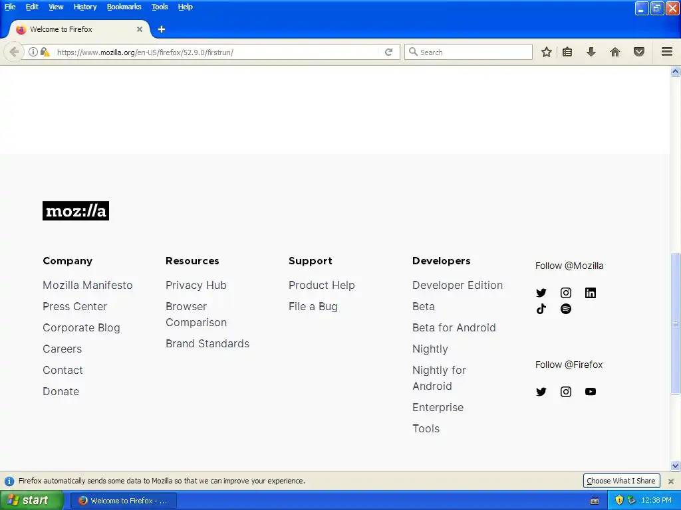Screen dimensions: 681x510
Task: Click in the Search box
Action: click(x=468, y=52)
